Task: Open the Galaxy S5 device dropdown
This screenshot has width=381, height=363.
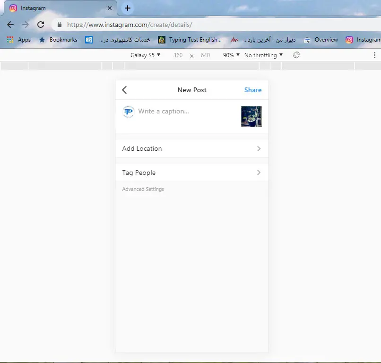Action: (145, 55)
